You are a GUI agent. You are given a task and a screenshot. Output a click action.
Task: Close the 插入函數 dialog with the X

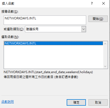coord(104,3)
